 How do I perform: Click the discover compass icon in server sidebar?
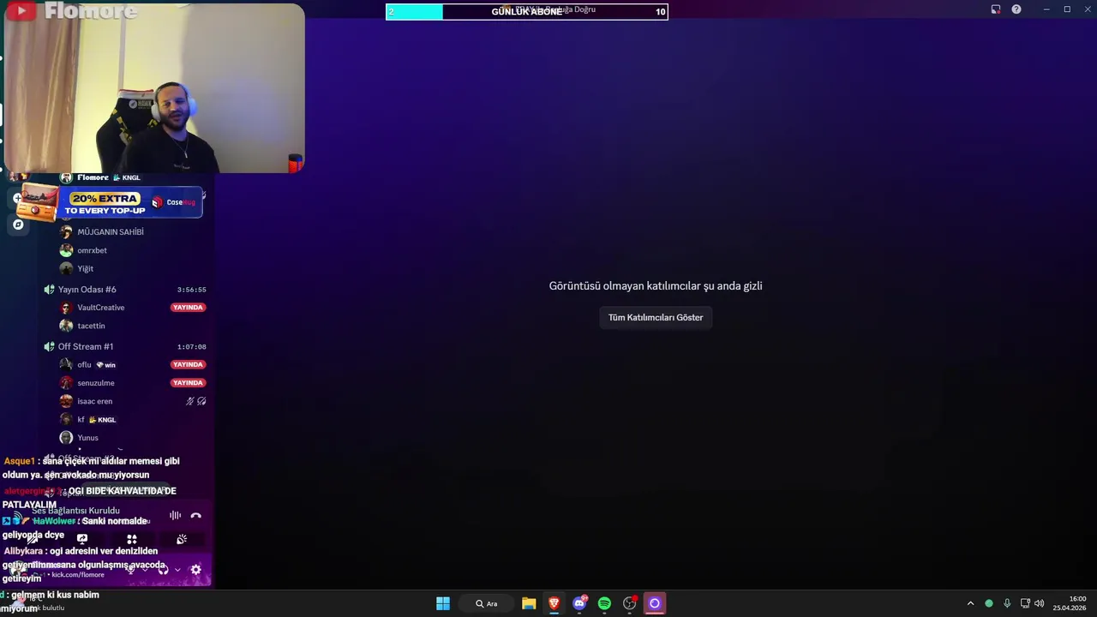tap(18, 225)
